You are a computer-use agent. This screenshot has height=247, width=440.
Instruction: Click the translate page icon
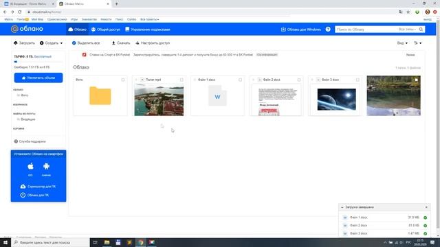(400, 12)
